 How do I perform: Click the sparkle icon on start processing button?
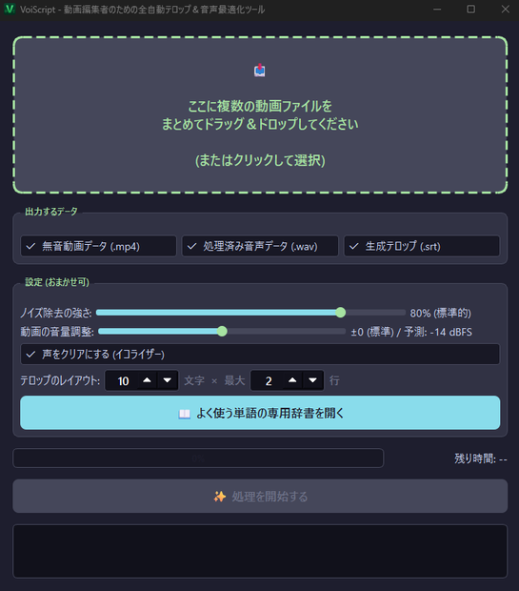click(x=220, y=497)
